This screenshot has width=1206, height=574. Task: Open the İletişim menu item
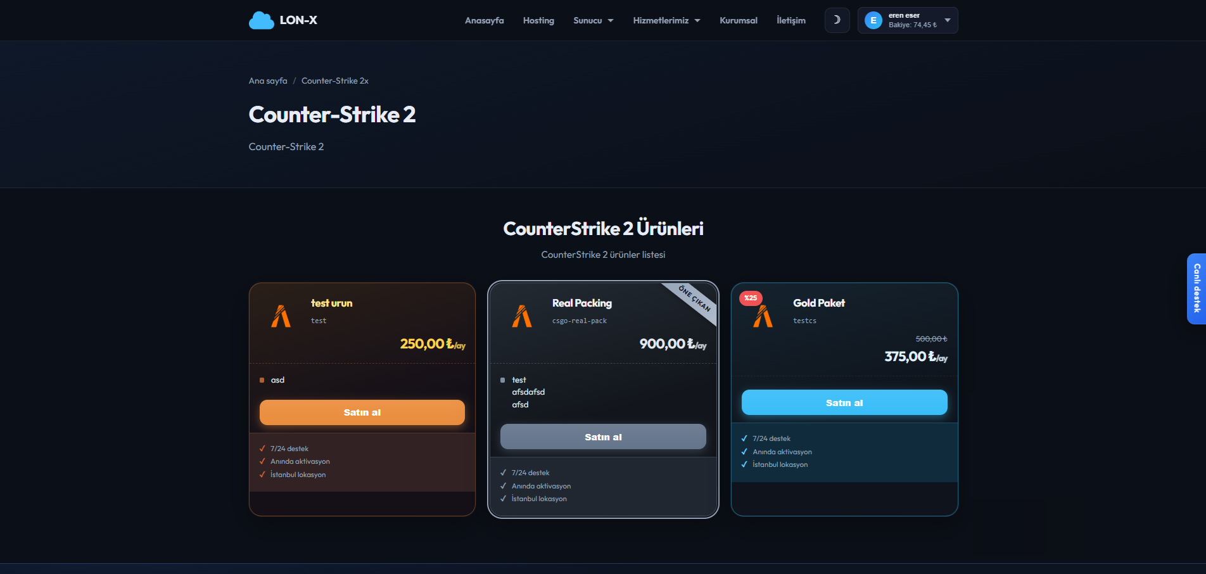pos(791,20)
